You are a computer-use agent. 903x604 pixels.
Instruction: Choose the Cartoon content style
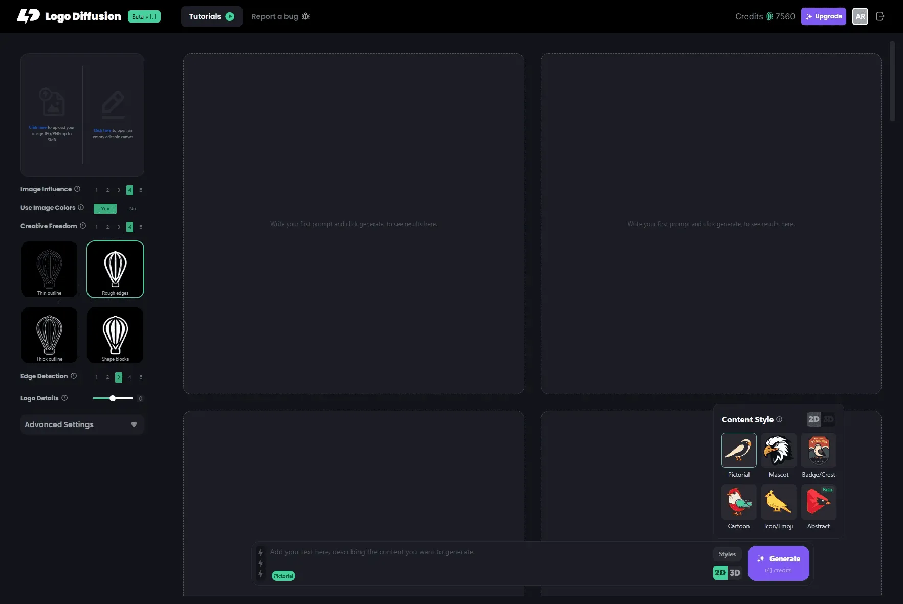739,502
